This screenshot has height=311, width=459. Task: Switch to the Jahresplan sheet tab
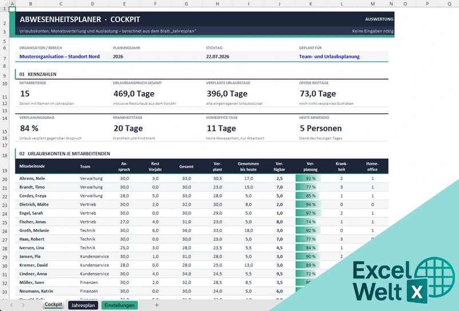pyautogui.click(x=83, y=305)
